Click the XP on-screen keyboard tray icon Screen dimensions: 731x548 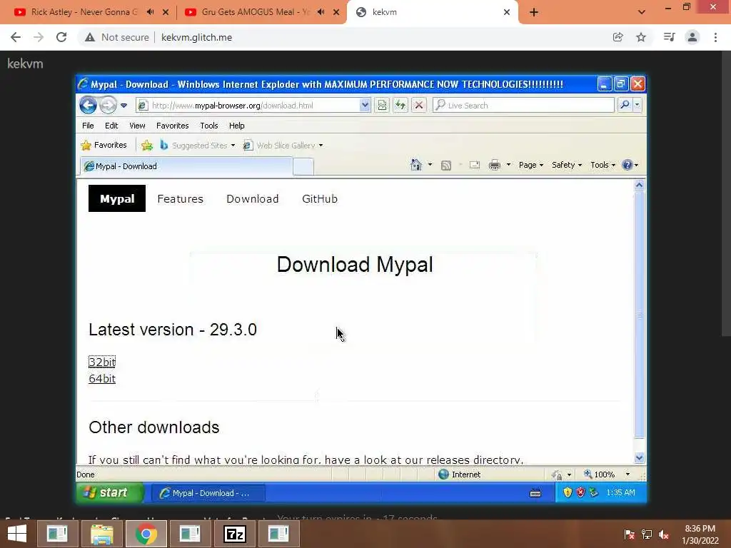coord(535,493)
